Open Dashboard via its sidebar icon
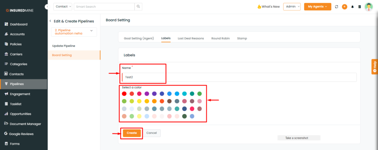 [6, 24]
